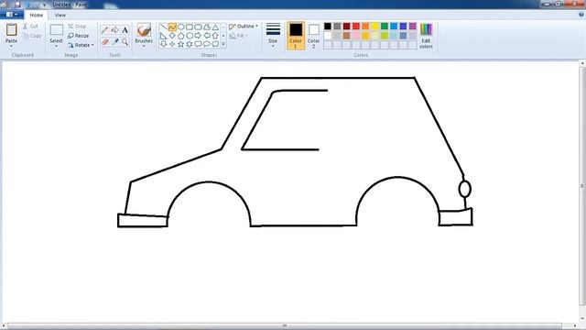Choose the Oval callout shape
Screen dimensions: 586x330
pos(207,44)
